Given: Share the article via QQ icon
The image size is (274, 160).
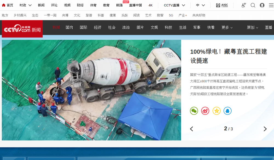Looking at the screenshot, I should 227,111.
